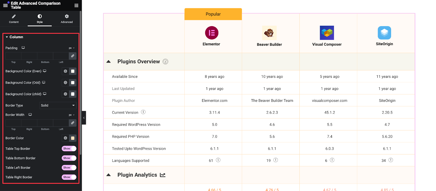The width and height of the screenshot is (436, 191).
Task: Click the global color icon for Background Color (Even)
Action: point(65,71)
